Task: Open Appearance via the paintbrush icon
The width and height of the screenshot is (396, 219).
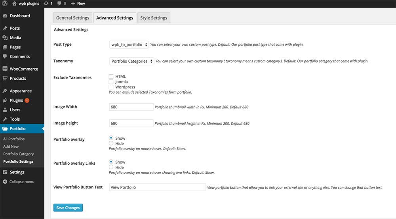Action: [5, 91]
